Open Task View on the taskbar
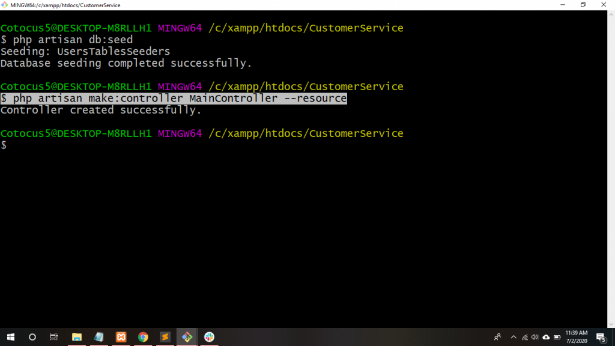 53,337
